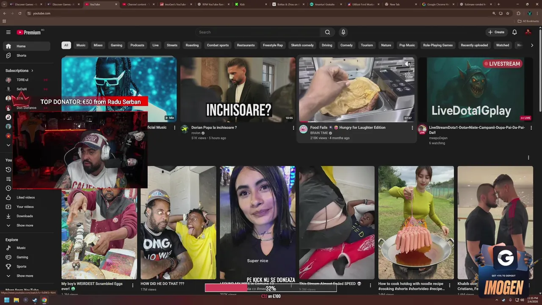The image size is (542, 305).
Task: Open HOW DID HE DO THAT short title
Action: pos(163,284)
